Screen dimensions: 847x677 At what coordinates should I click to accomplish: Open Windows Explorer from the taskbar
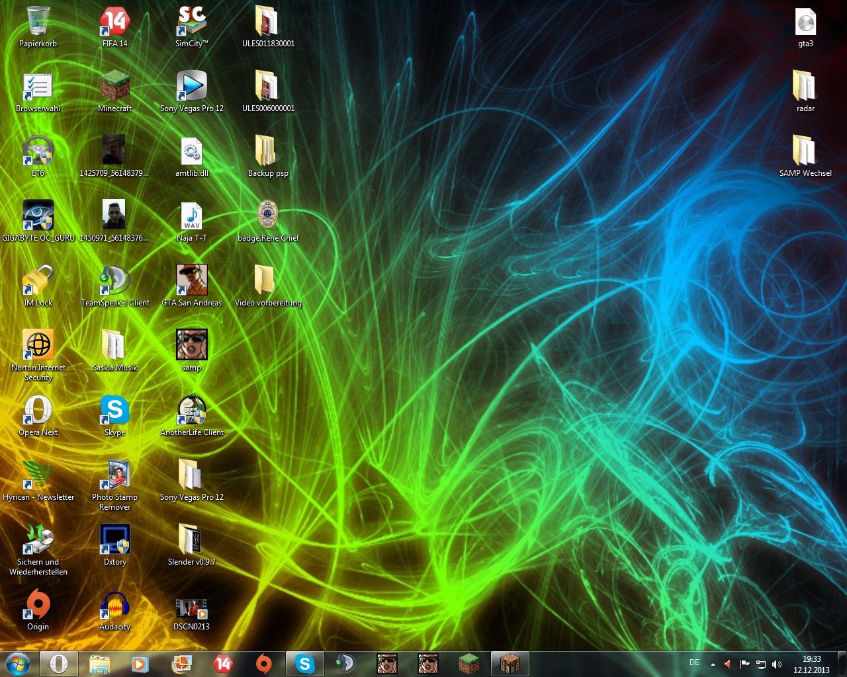coord(99,664)
